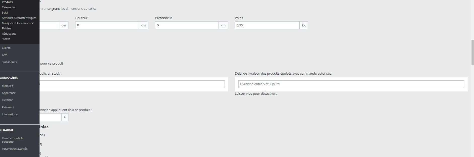The image size is (474, 157).
Task: Click the page's vertical scrollbar thumb
Action: tap(472, 53)
